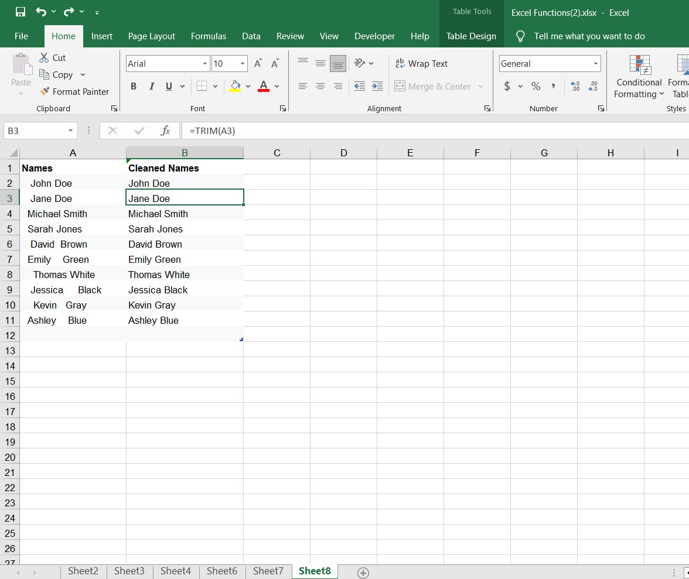This screenshot has height=579, width=689.
Task: Center text horizontally
Action: [320, 86]
